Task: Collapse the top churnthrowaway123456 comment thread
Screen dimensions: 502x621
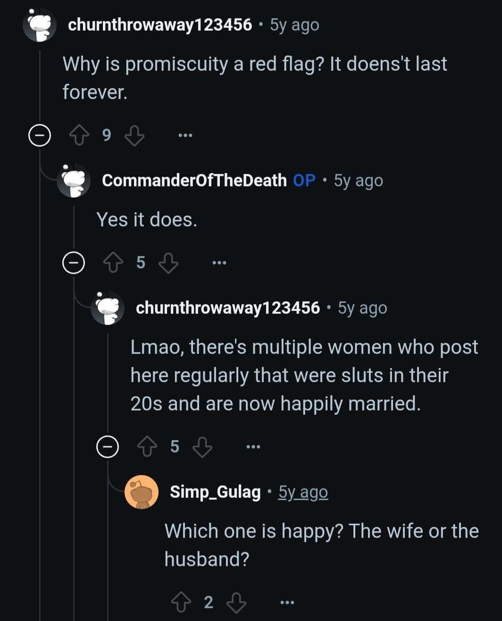Action: click(x=40, y=136)
